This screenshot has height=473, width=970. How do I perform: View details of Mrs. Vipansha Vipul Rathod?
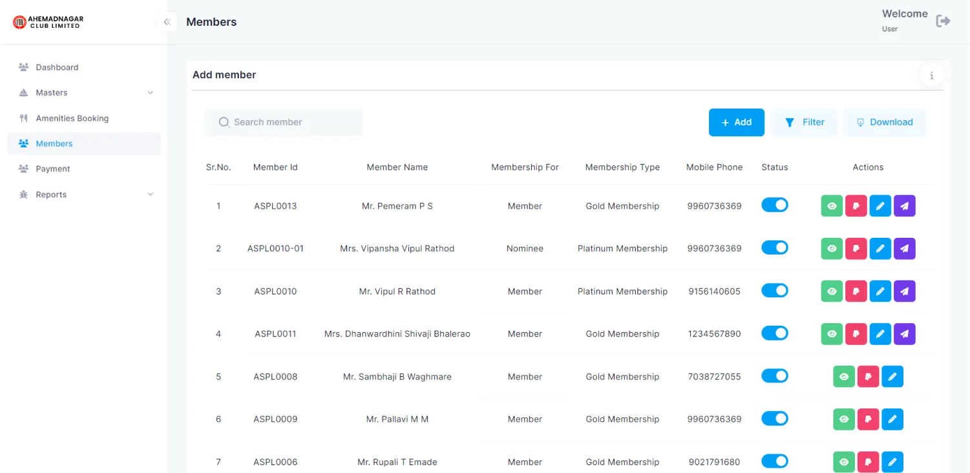coord(832,249)
